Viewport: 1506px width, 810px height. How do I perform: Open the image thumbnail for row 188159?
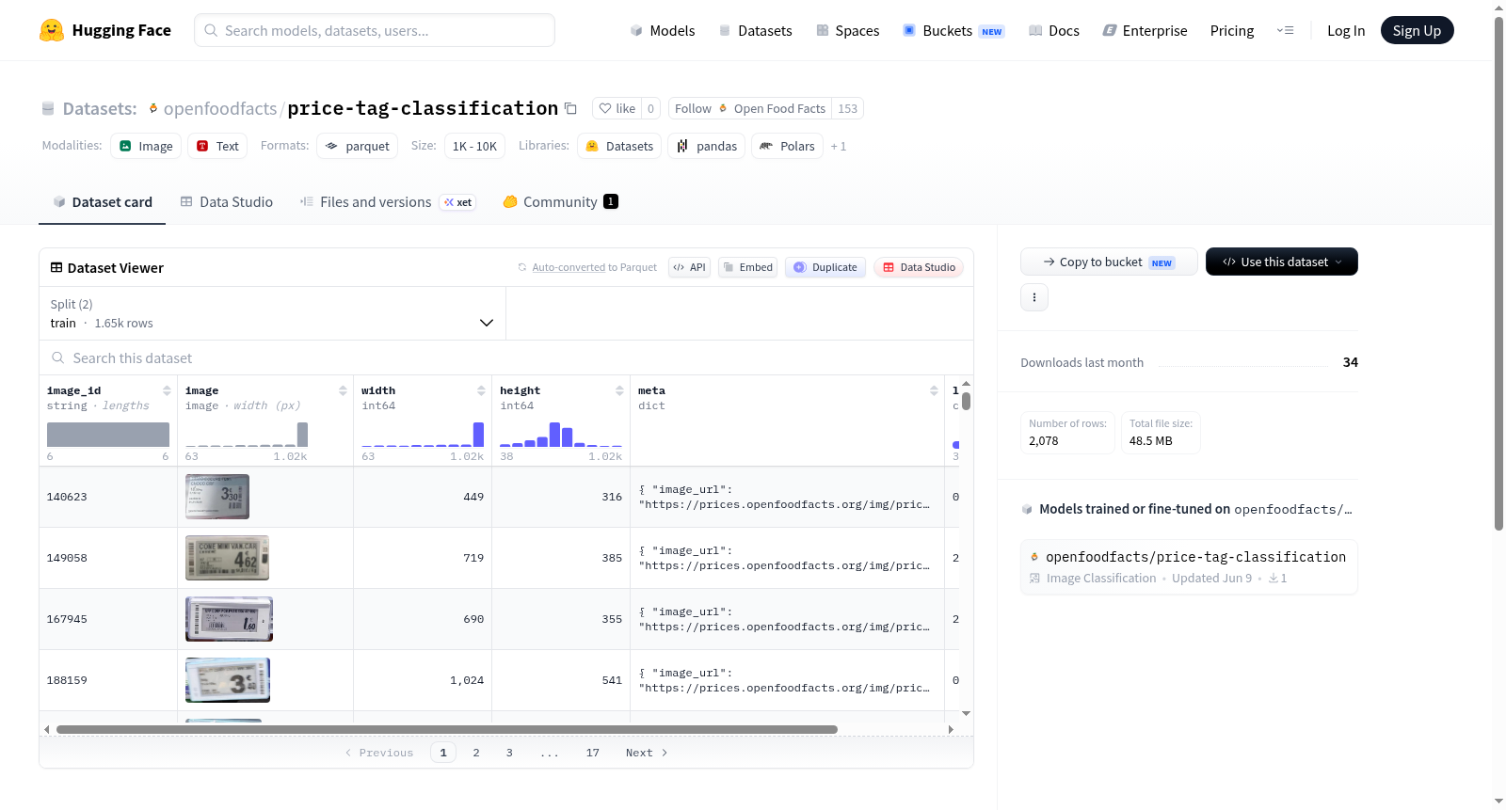(228, 680)
